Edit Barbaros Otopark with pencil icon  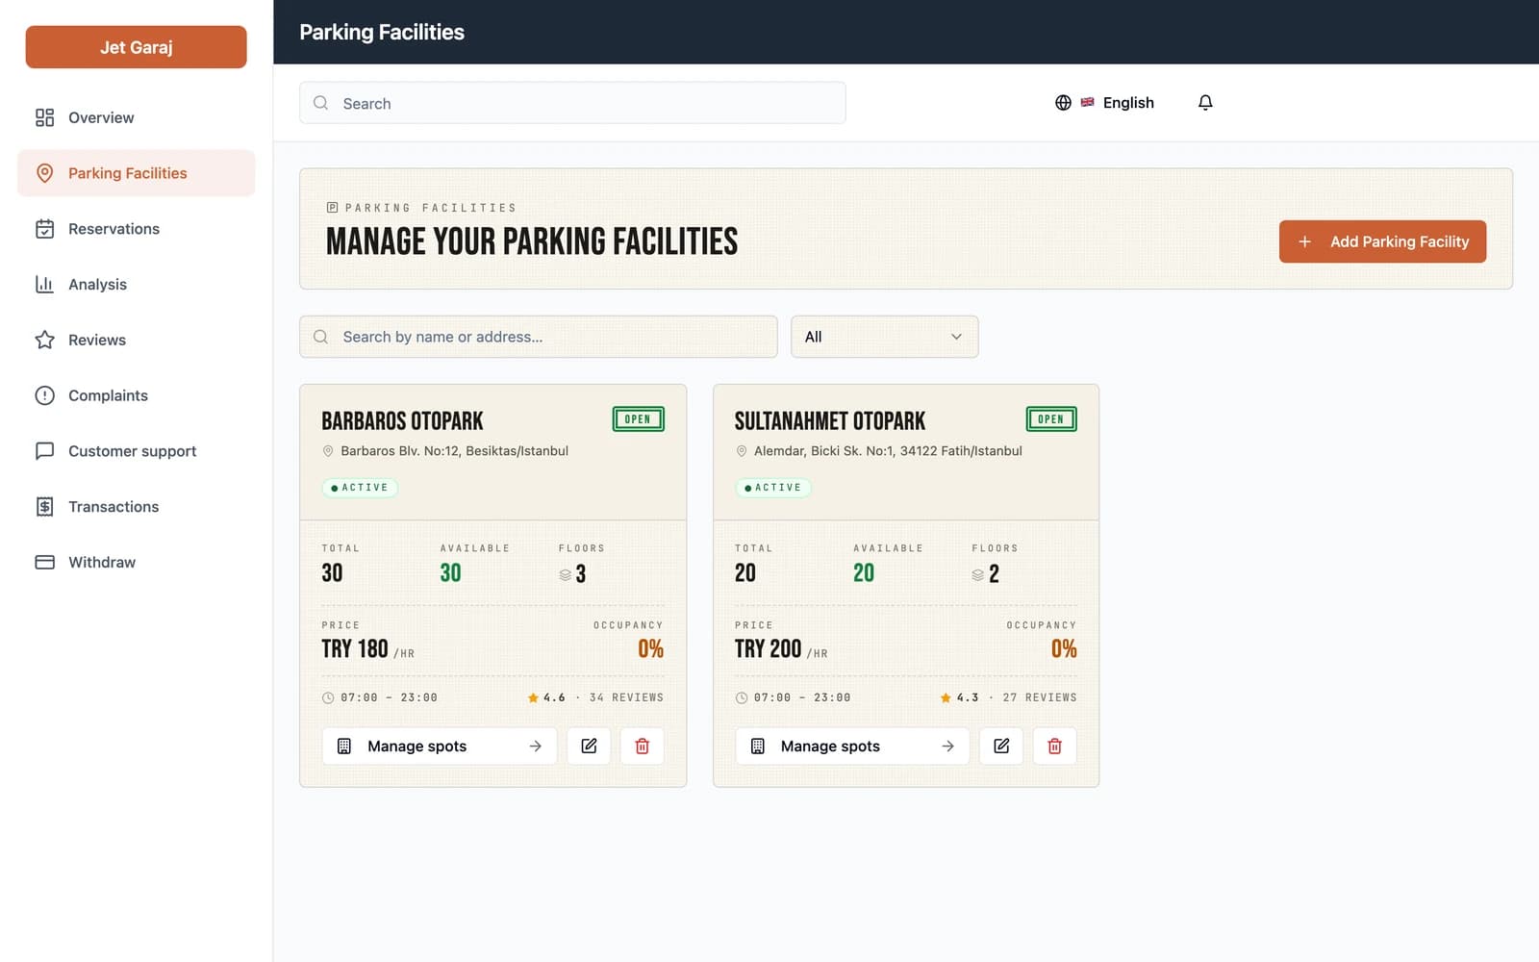(x=589, y=746)
